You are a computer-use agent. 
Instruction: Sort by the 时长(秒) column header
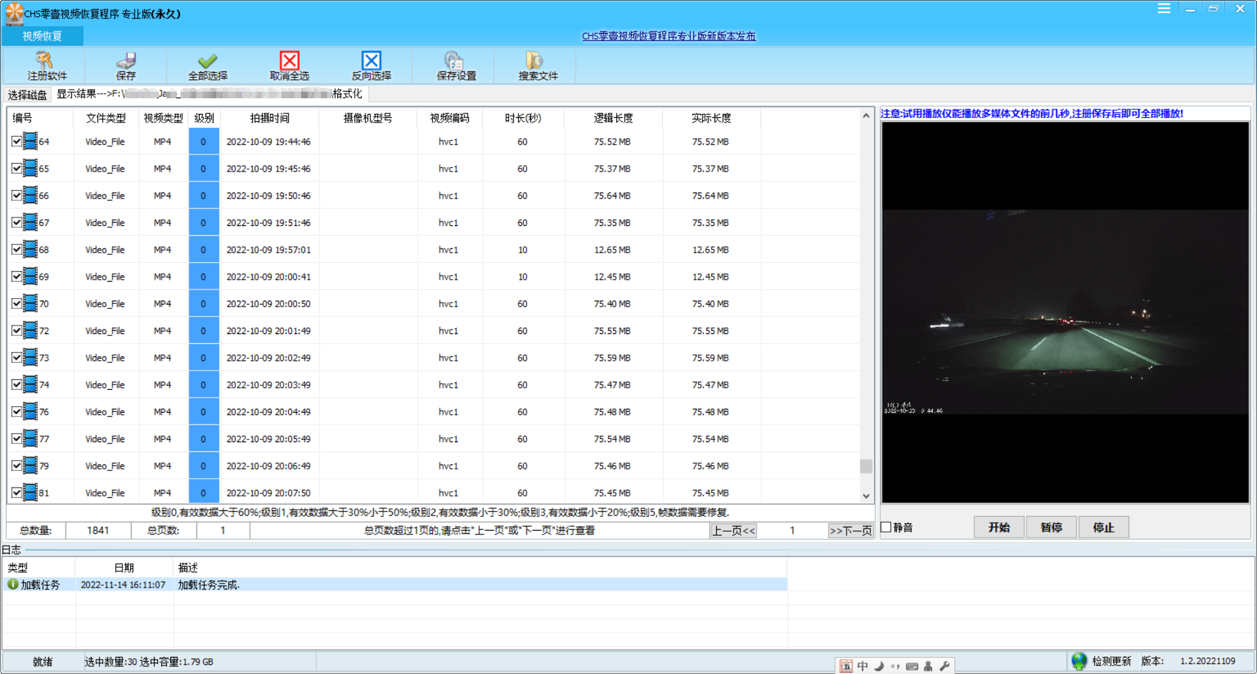522,118
